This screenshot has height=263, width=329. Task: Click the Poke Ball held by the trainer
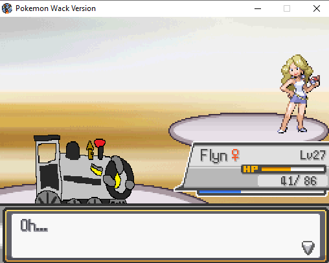point(315,81)
